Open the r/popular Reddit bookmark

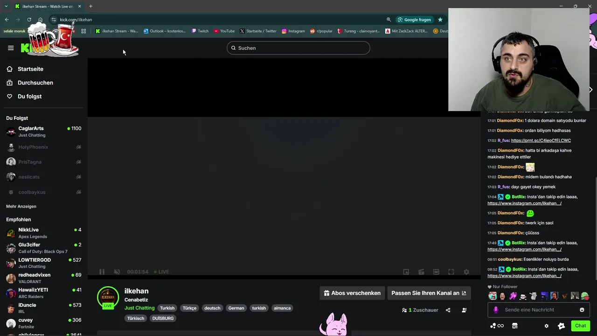[321, 31]
